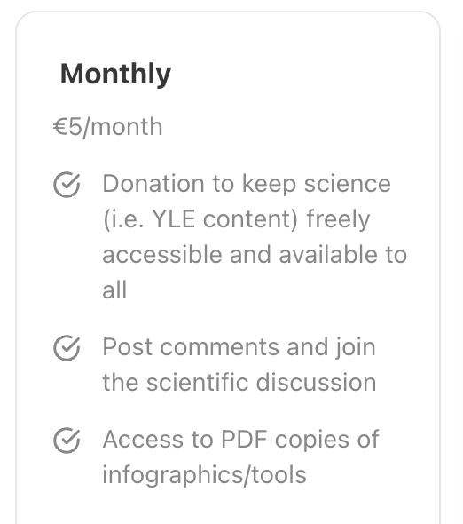The width and height of the screenshot is (463, 524).
Task: Click the checkmark icon beside the Donation benefit
Action: coord(67,185)
